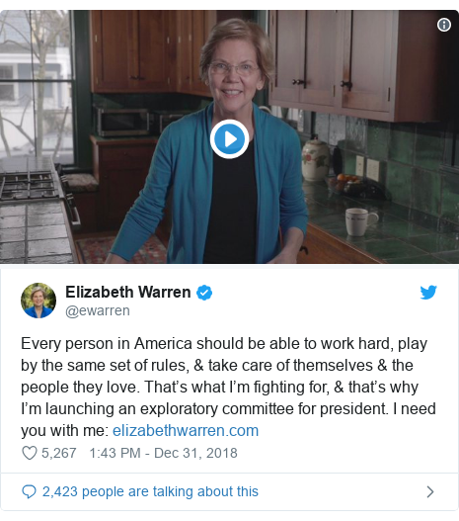The image size is (459, 521).
Task: Open the @ewarren handle link
Action: point(98,310)
